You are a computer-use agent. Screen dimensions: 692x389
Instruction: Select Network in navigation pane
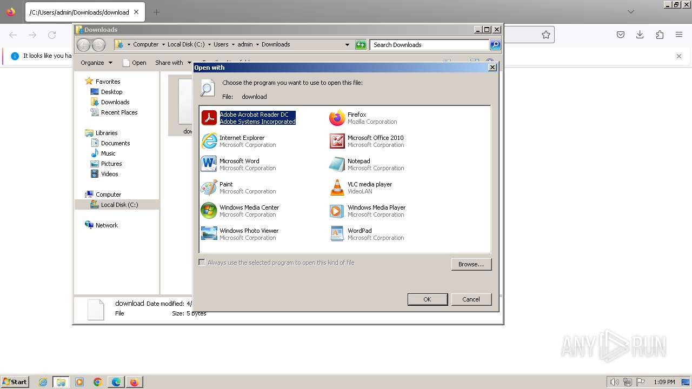click(107, 225)
